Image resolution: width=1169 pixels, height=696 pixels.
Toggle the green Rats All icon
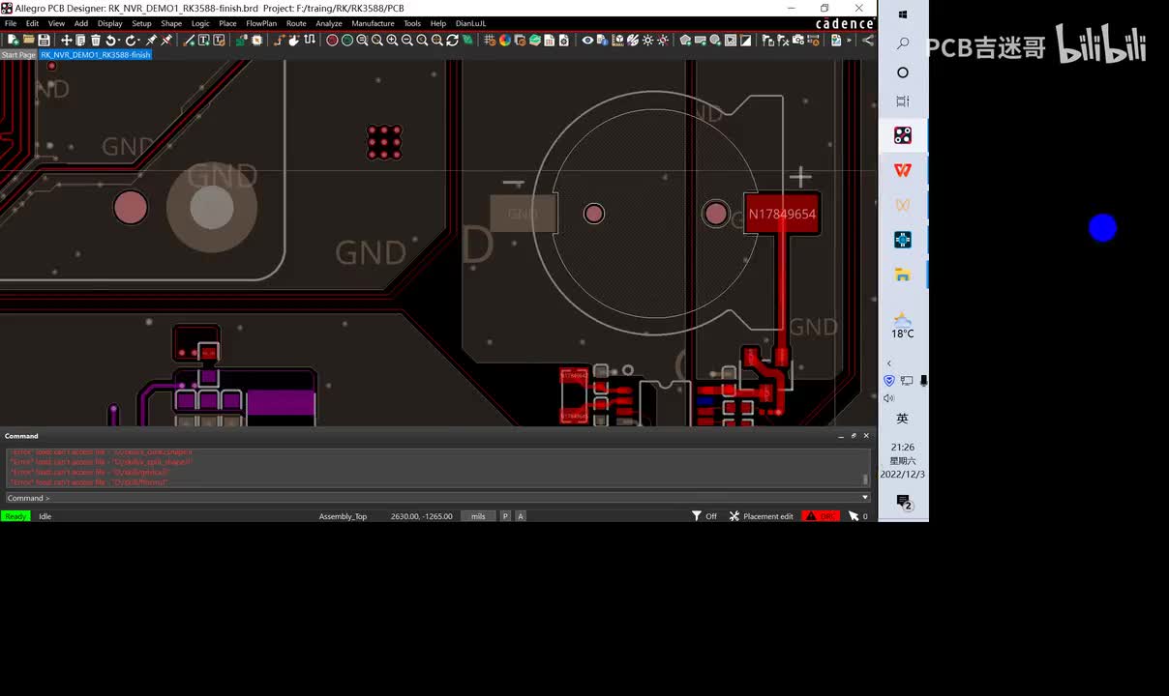pos(347,40)
